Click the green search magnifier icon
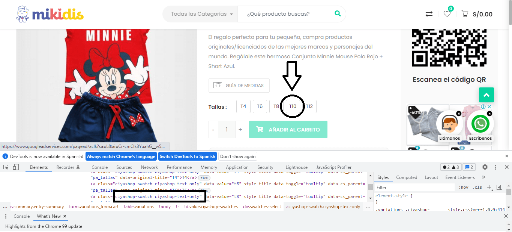Screen dimensions: 512x232 pyautogui.click(x=338, y=14)
